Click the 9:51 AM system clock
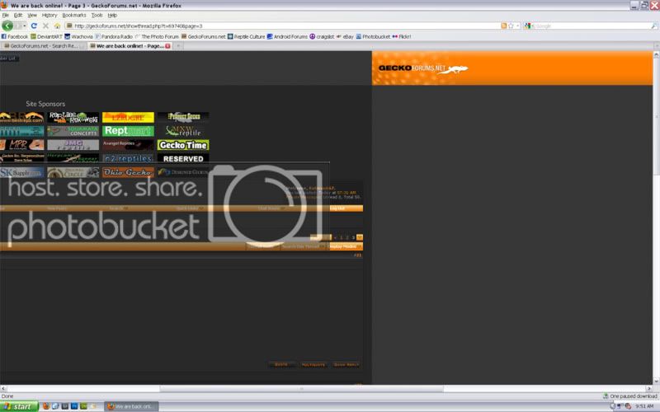Viewport: 660px width, 412px height. (x=644, y=406)
